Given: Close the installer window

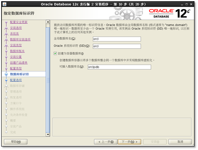Looking at the screenshot, I should click(191, 4).
